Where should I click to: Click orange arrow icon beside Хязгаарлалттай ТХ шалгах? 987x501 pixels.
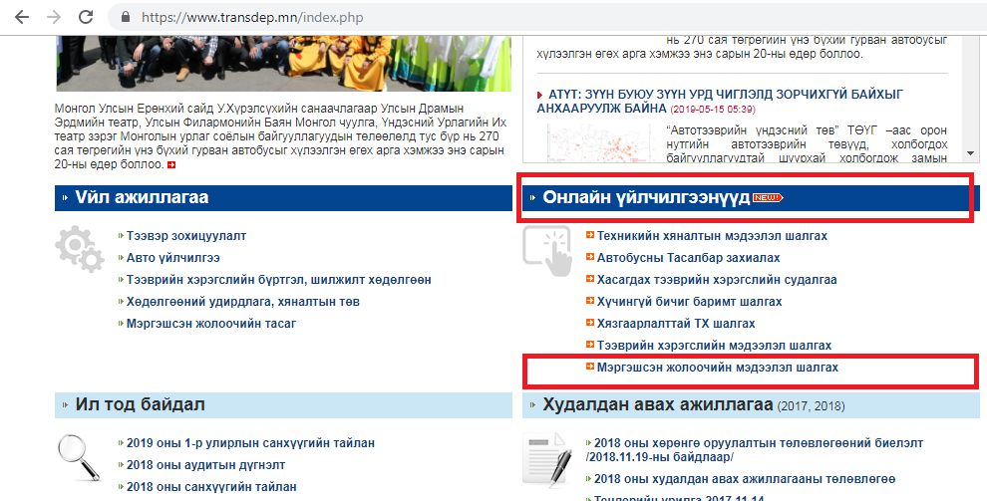tap(590, 323)
